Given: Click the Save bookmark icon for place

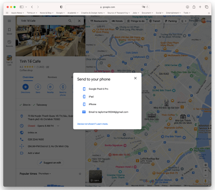Looking at the screenshot, I should [x=38, y=87].
